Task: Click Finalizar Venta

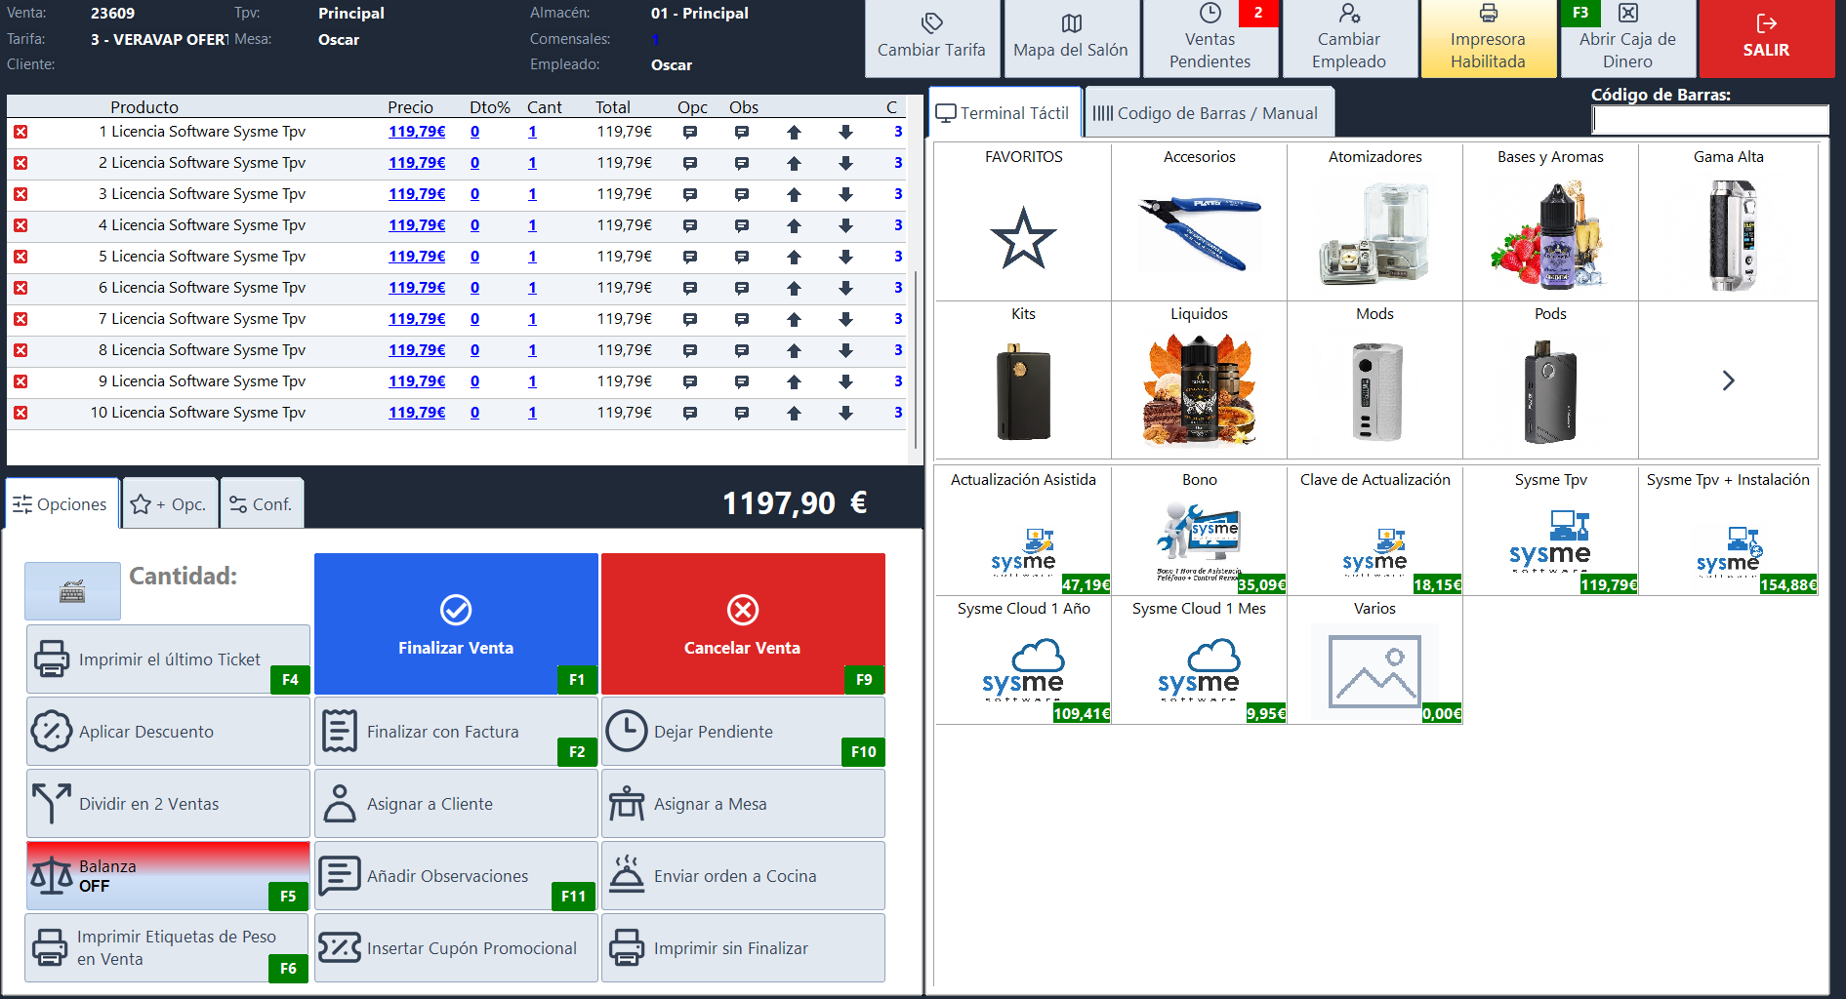Action: pos(456,623)
